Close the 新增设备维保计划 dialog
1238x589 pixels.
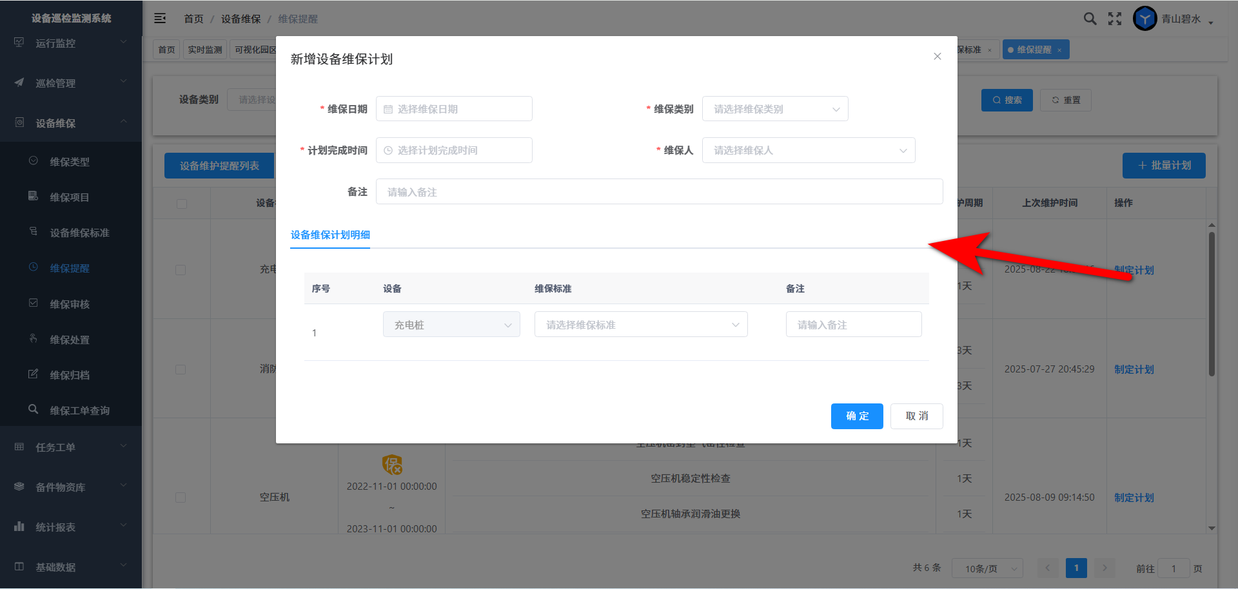pos(937,57)
